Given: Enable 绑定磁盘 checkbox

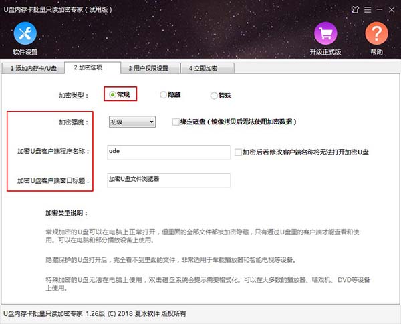Looking at the screenshot, I should click(x=176, y=122).
